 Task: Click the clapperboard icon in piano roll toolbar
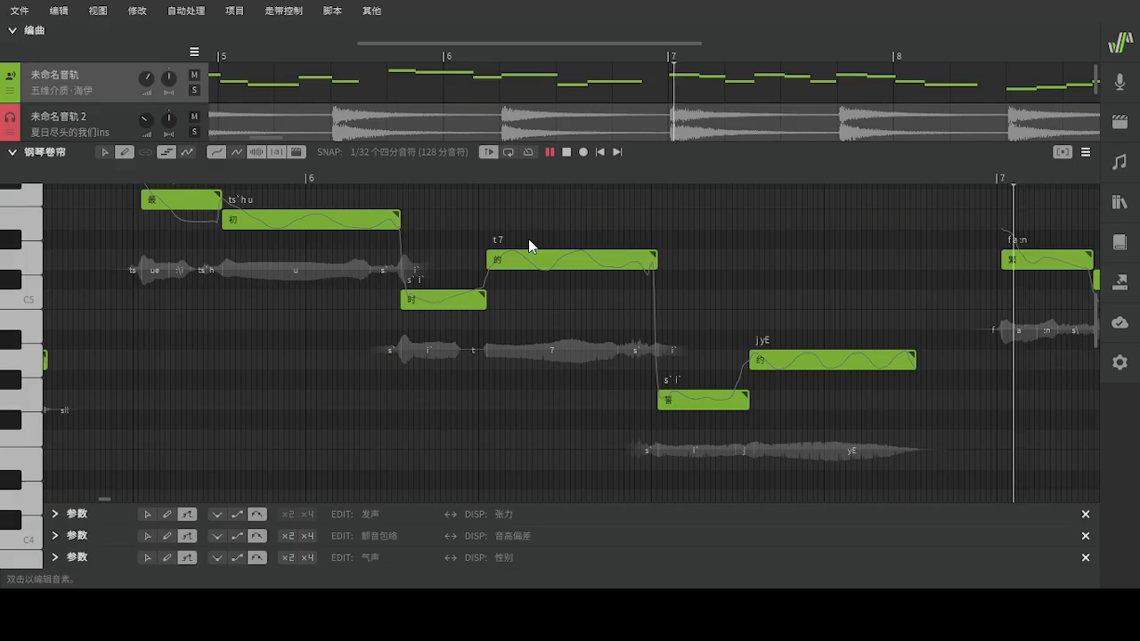(x=297, y=152)
